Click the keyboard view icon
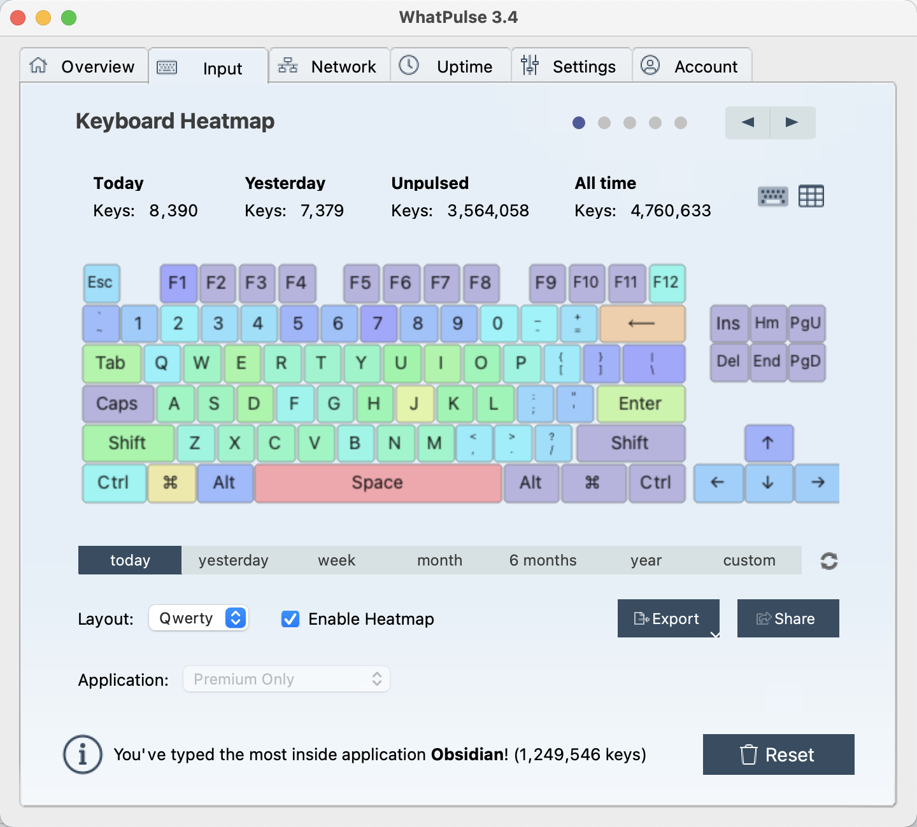Image resolution: width=917 pixels, height=827 pixels. 772,197
